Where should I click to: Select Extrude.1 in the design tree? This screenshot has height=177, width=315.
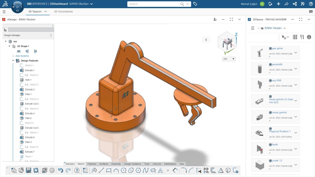pyautogui.click(x=30, y=70)
